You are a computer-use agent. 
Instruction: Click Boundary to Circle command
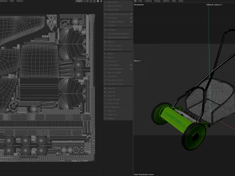pos(118,80)
